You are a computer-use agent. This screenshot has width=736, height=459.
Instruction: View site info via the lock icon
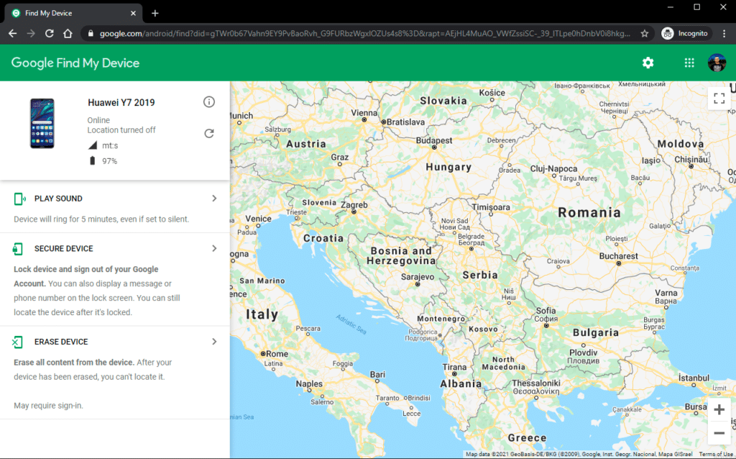(x=91, y=33)
